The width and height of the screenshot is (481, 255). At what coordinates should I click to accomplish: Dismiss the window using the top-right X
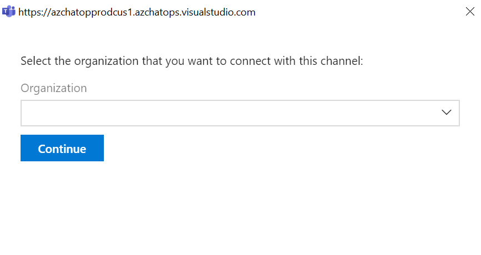[470, 12]
